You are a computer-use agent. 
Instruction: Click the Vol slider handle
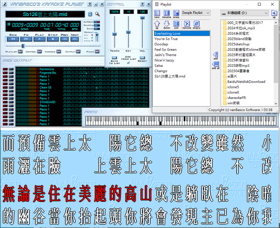[142, 18]
